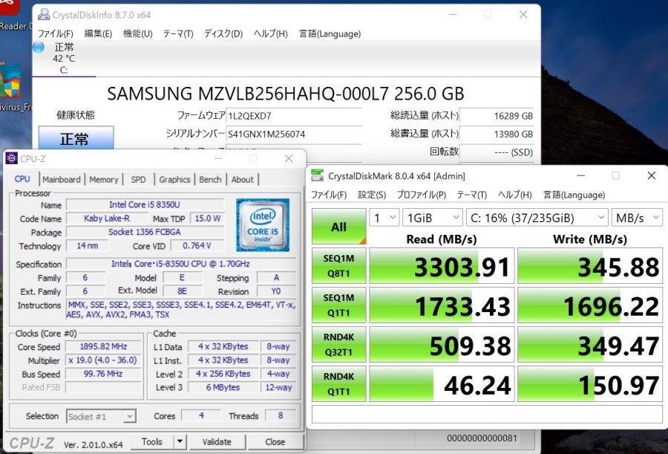Image resolution: width=668 pixels, height=454 pixels.
Task: Click the empty comment box in CrystalDiskMark
Action: [x=487, y=414]
